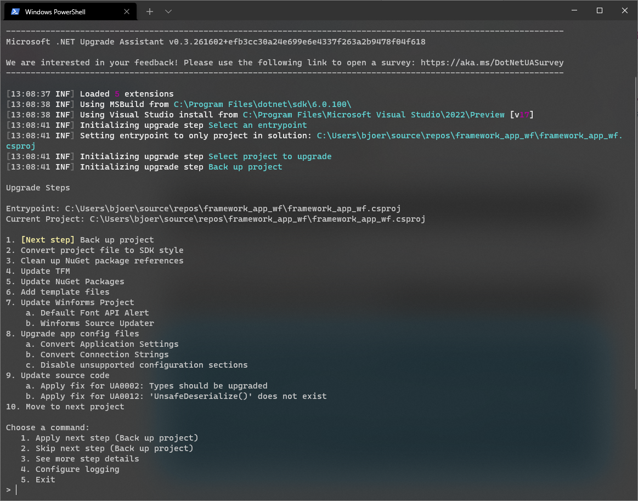The width and height of the screenshot is (638, 501).
Task: Click sub-step 'a. Convert Application Settings'
Action: pyautogui.click(x=102, y=344)
